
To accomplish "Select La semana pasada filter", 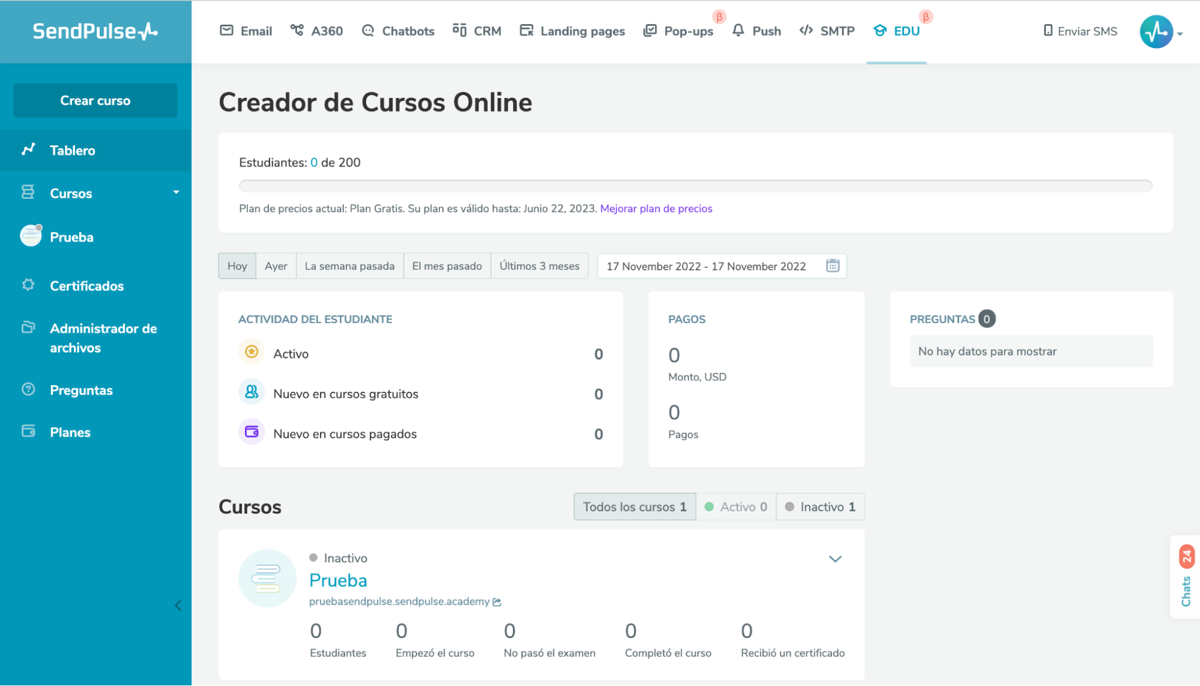I will pyautogui.click(x=349, y=266).
